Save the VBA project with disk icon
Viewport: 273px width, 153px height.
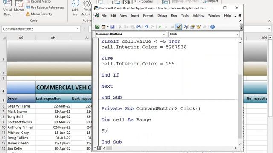pos(113,27)
